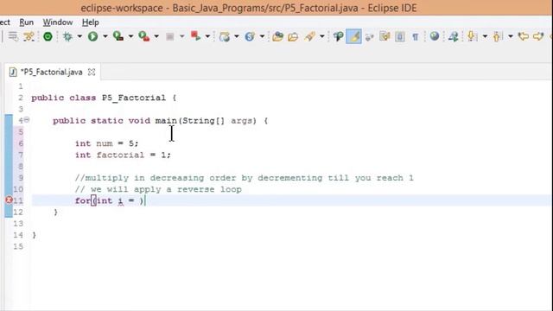
Task: Click the New Java Class icon
Action: [x=250, y=36]
